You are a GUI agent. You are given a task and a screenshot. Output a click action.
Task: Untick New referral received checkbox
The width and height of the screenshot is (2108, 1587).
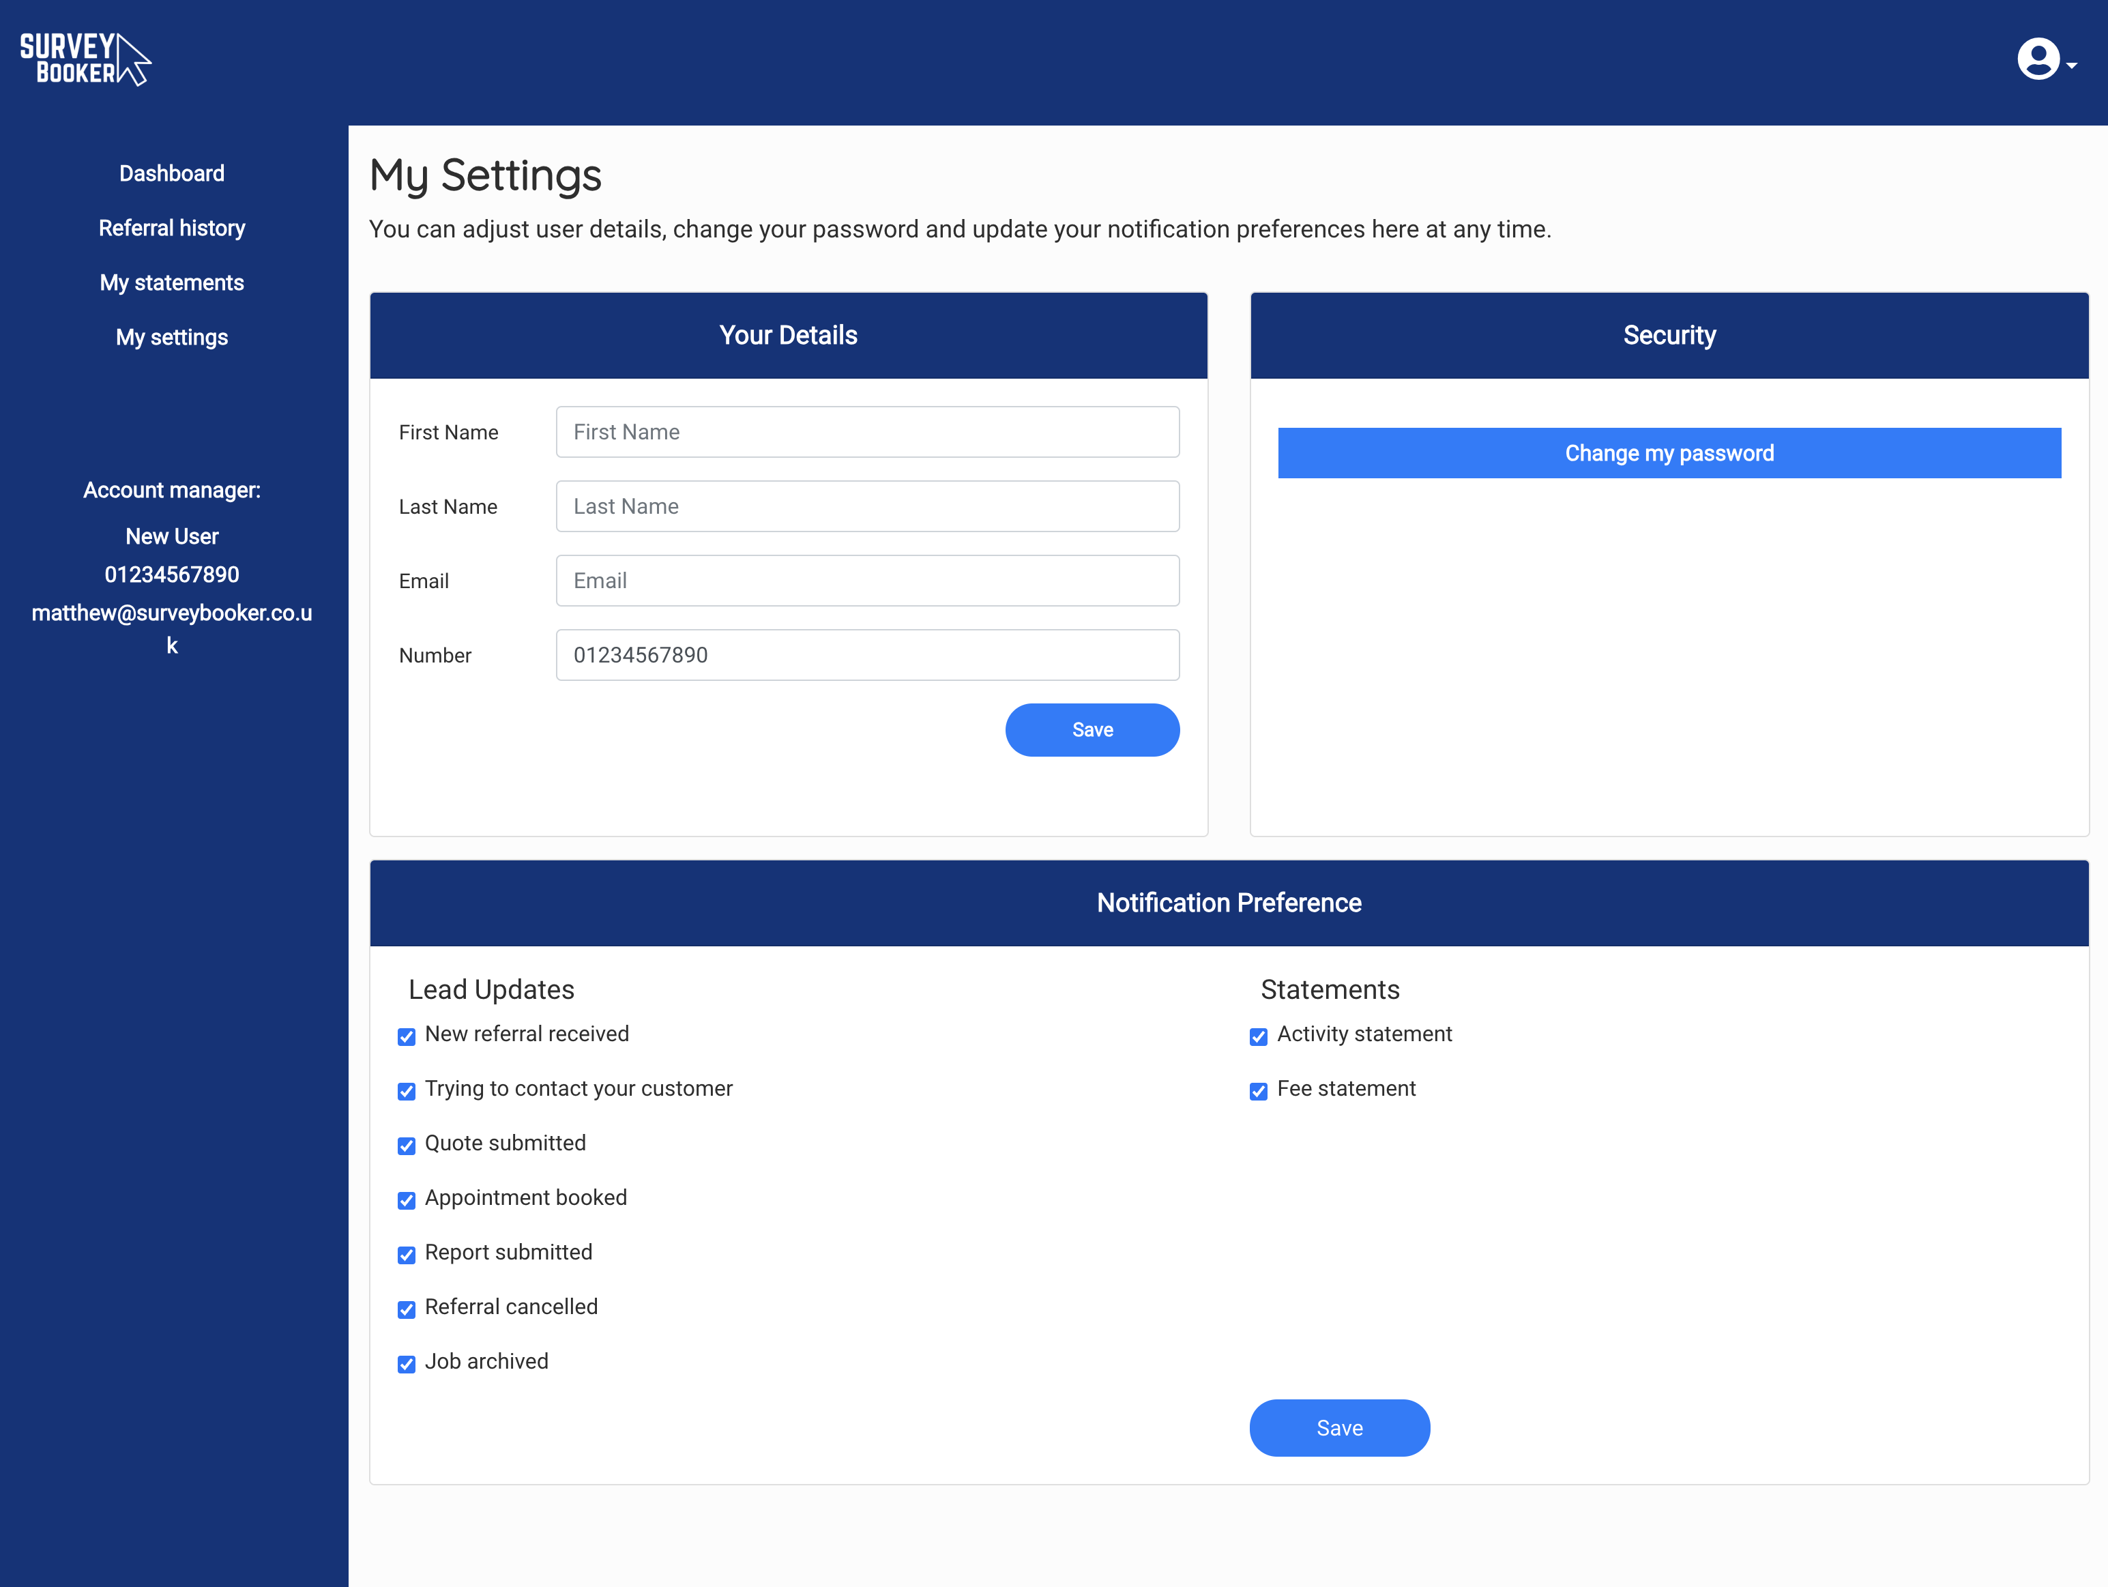407,1037
